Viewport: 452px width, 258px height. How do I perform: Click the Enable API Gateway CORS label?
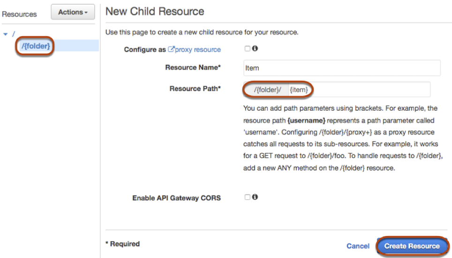176,198
